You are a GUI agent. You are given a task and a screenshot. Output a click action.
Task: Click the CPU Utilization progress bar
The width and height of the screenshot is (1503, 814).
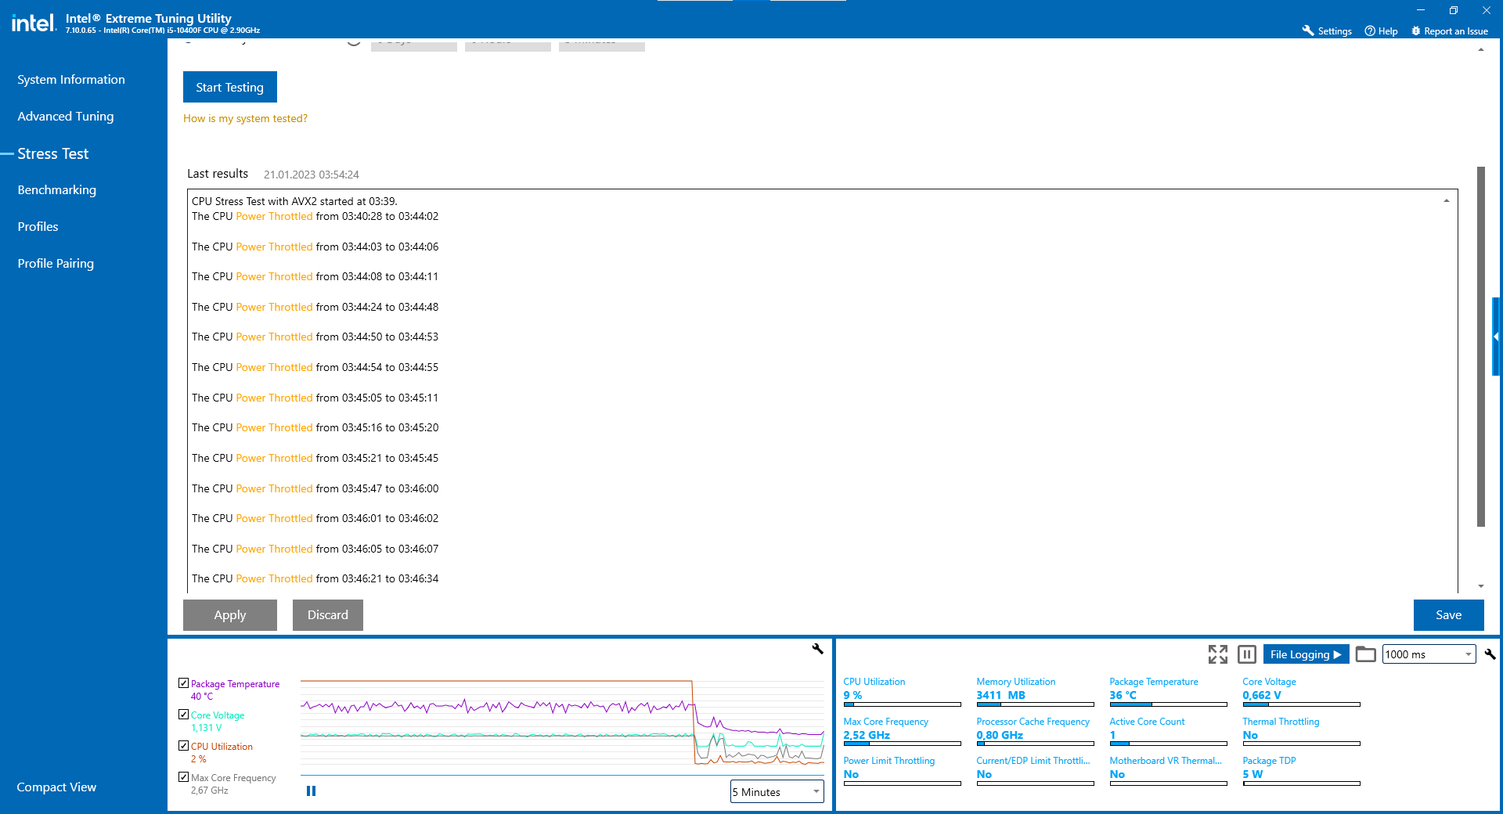(x=902, y=704)
